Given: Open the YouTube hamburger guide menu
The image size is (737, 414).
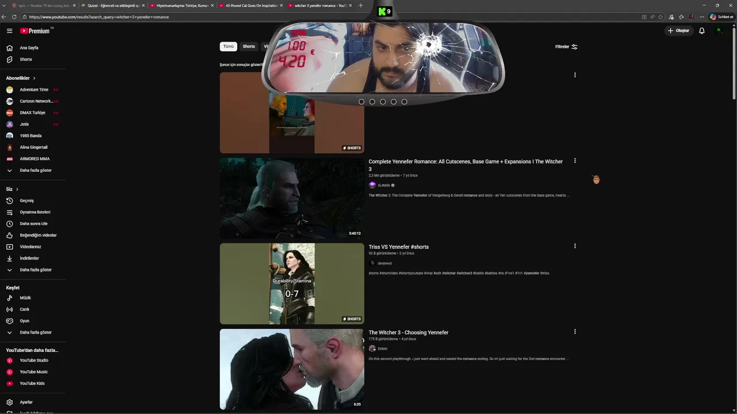Looking at the screenshot, I should tap(10, 30).
